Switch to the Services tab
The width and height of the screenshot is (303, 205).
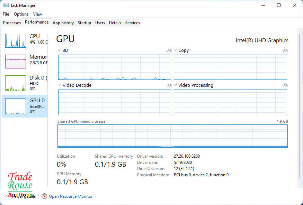pyautogui.click(x=133, y=23)
